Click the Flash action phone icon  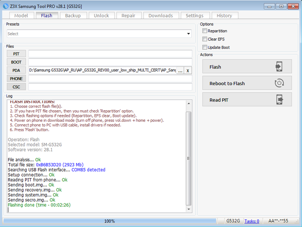click(x=280, y=66)
